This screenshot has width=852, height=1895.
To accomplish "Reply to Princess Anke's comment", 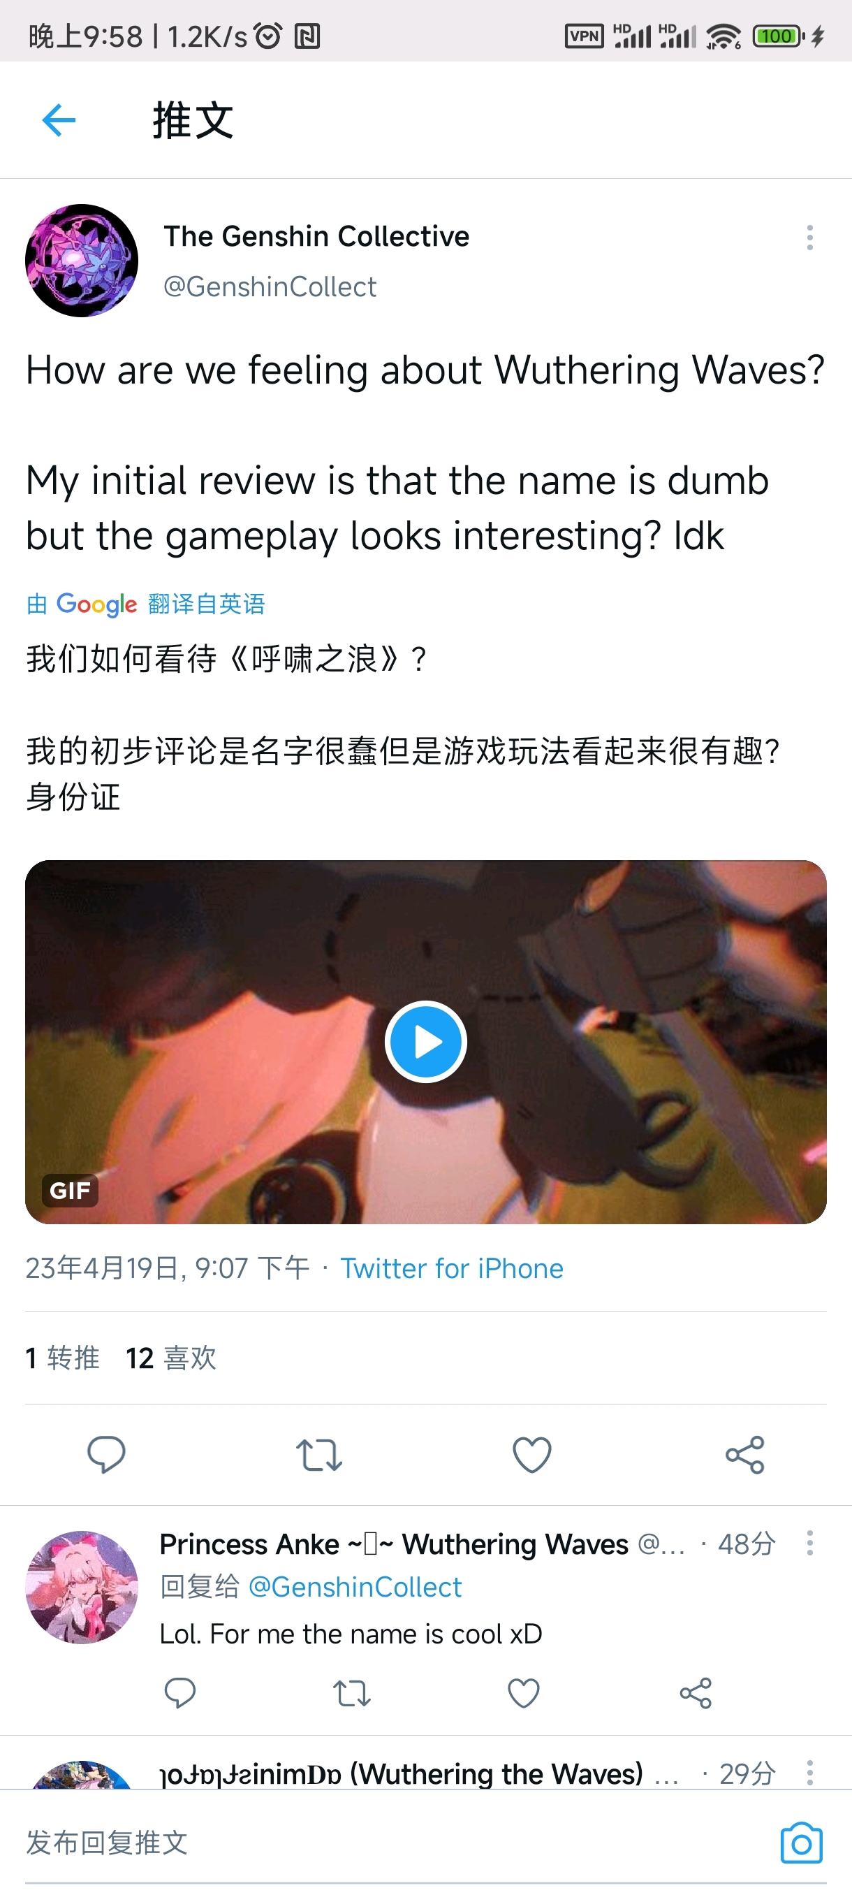I will pyautogui.click(x=180, y=1692).
